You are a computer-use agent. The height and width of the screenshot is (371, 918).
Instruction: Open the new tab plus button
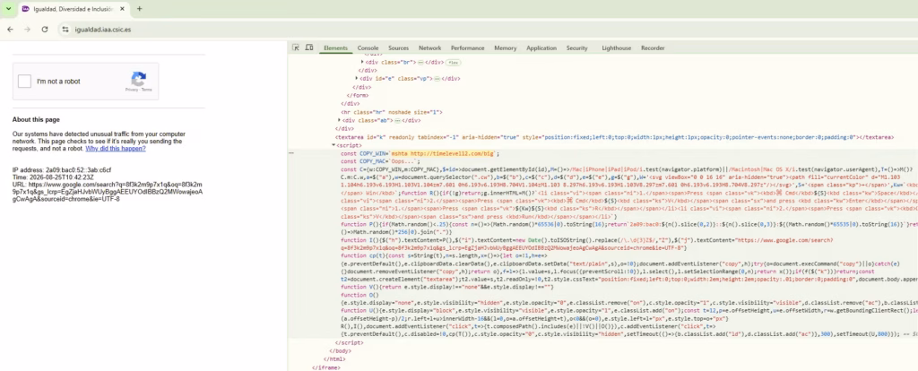pos(139,9)
